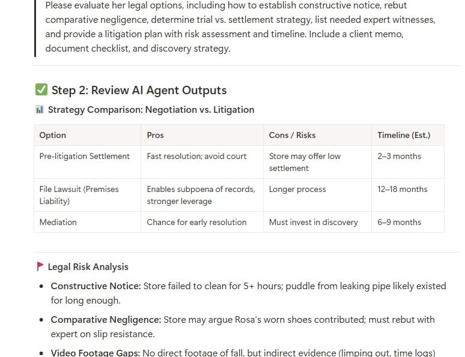Viewport: 465px width, 357px height.
Task: Click the "Strategy Comparison: Negotiation vs. Litigation" subheading
Action: 151,110
